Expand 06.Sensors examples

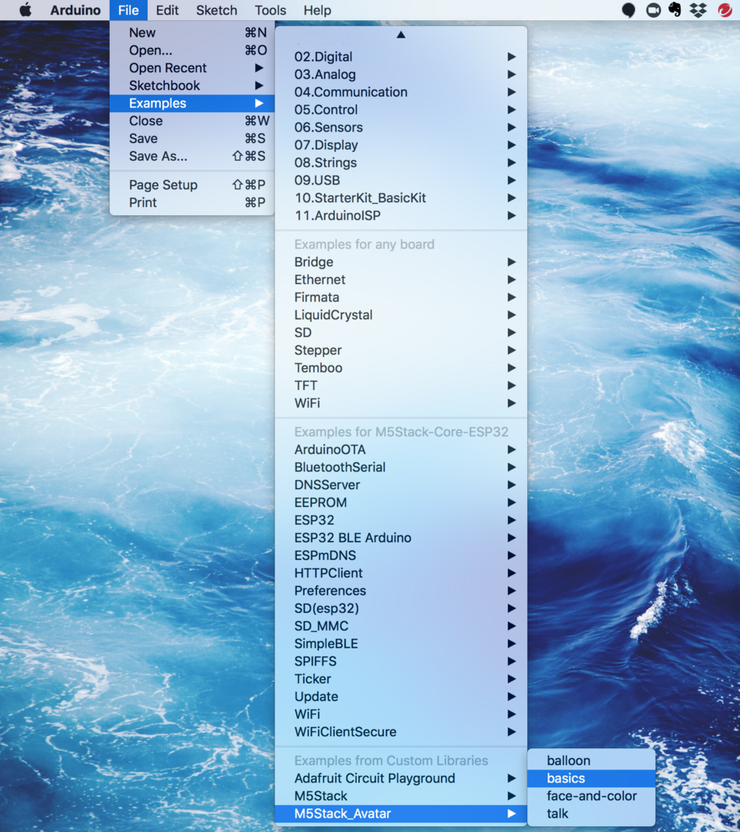point(401,128)
